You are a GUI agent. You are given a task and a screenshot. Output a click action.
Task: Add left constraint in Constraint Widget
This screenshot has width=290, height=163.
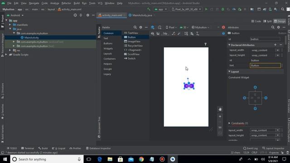245,98
